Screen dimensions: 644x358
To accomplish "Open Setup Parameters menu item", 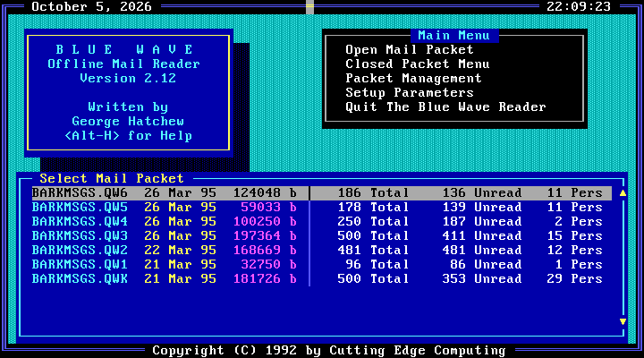I will click(x=409, y=93).
